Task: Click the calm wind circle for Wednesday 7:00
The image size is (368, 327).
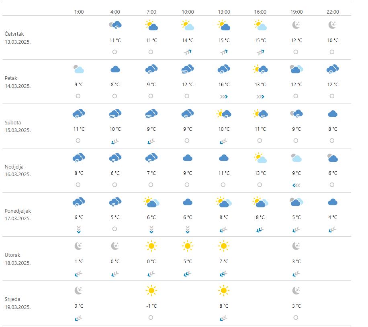Action: click(151, 317)
